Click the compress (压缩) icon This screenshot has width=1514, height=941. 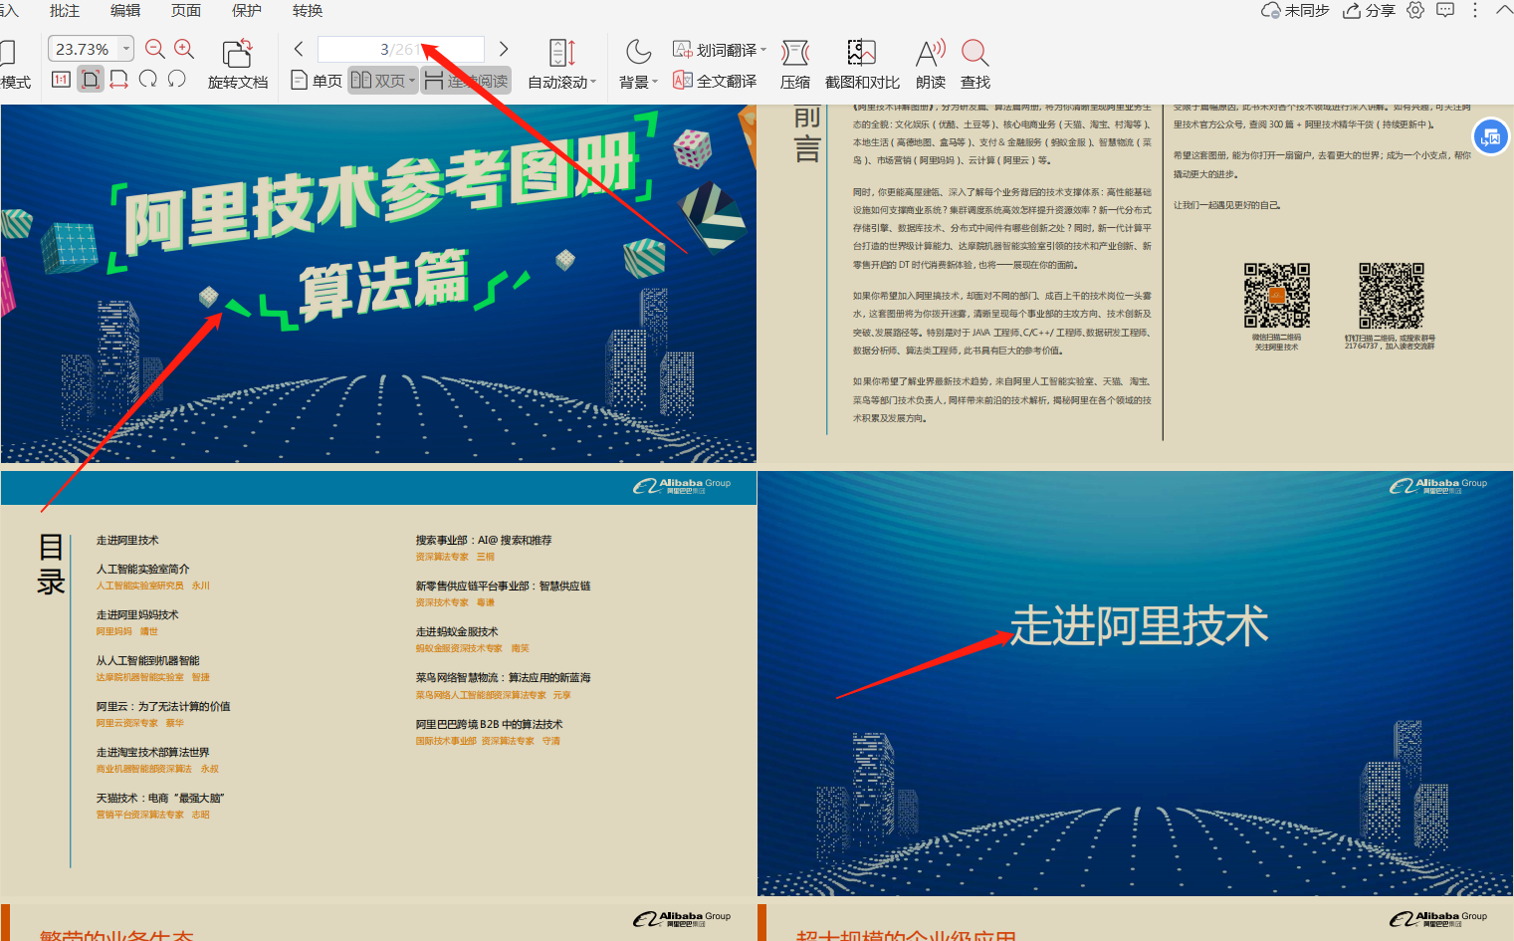795,53
